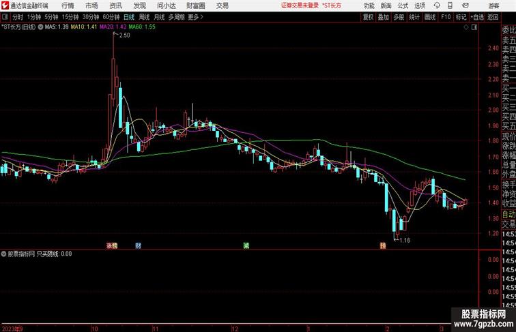Viewport: 516px width, 332px height.
Task: Switch to the 周线 weekly tab
Action: pyautogui.click(x=144, y=17)
